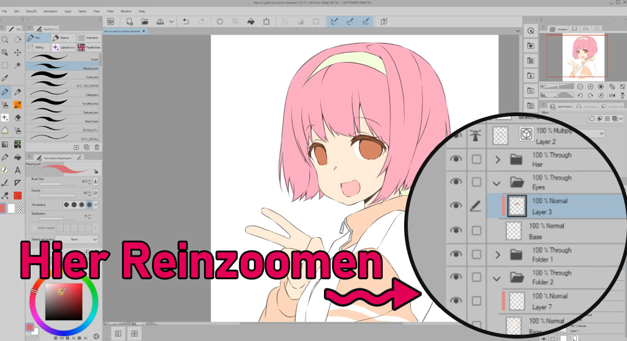Open the Filter menu
This screenshot has width=627, height=341.
pos(110,11)
